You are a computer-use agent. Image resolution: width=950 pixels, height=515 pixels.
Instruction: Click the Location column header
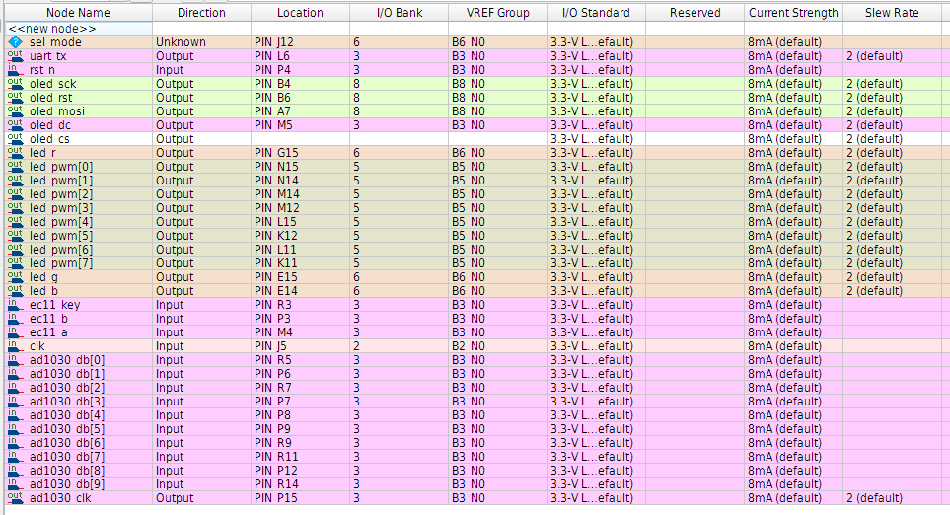(x=300, y=13)
